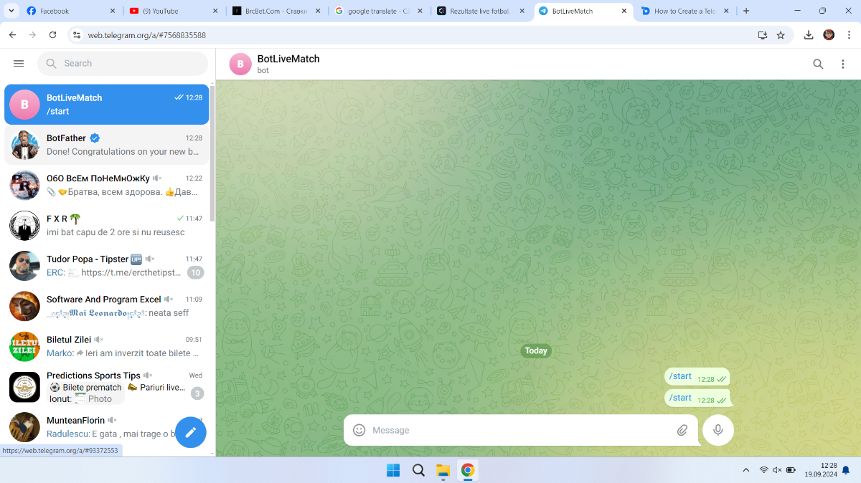
Task: Open the Chrome downloads icon
Action: click(x=809, y=35)
